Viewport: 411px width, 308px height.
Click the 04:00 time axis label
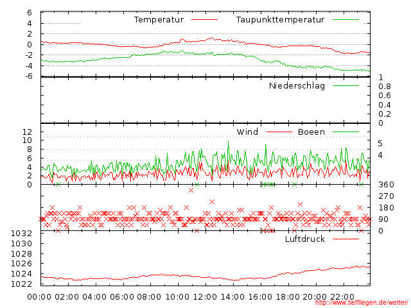[94, 297]
